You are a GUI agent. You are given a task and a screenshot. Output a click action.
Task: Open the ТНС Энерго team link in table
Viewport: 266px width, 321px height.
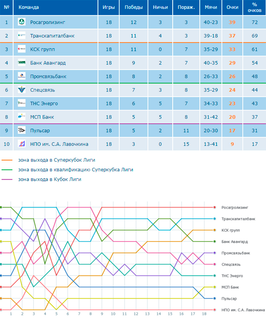(x=44, y=104)
